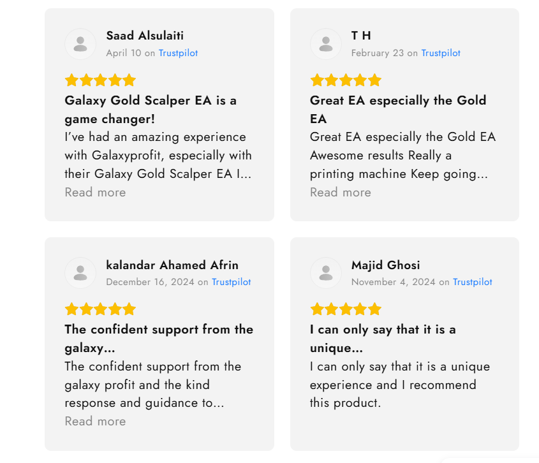Open Trustpilot link on December 16, 2024 review
Image resolution: width=539 pixels, height=463 pixels.
tap(232, 282)
